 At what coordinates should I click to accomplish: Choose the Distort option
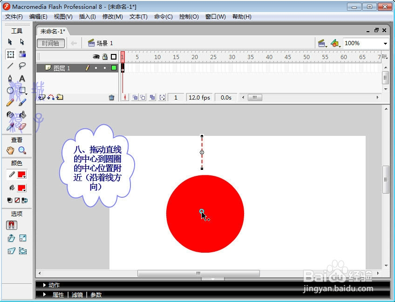pyautogui.click(x=11, y=251)
